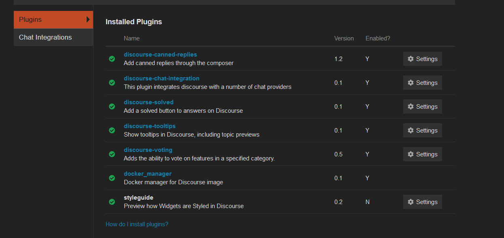The image size is (504, 238).
Task: Click version 1.2 of discourse-canned-replies
Action: (x=338, y=59)
